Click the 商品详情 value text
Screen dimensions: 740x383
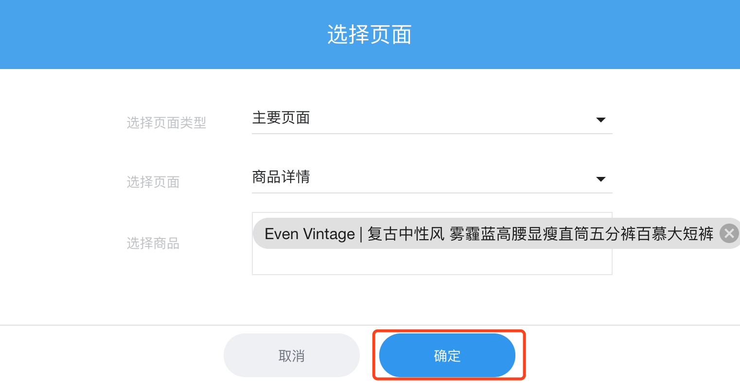281,177
